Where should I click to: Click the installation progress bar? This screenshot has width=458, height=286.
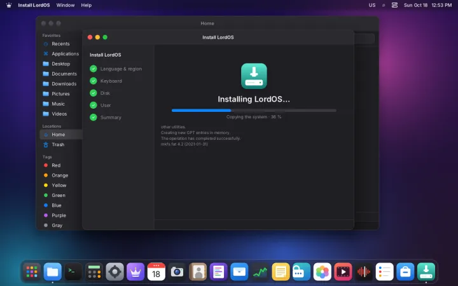[x=254, y=111]
